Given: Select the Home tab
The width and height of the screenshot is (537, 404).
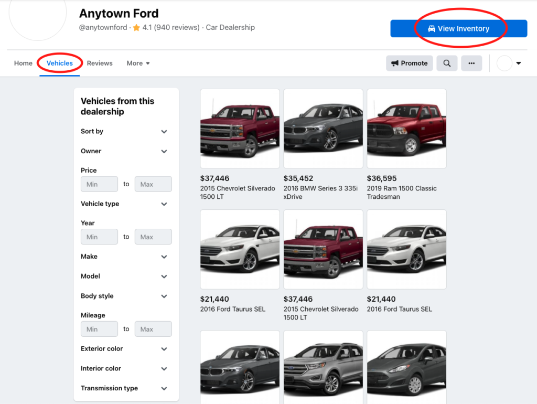Looking at the screenshot, I should pyautogui.click(x=23, y=63).
